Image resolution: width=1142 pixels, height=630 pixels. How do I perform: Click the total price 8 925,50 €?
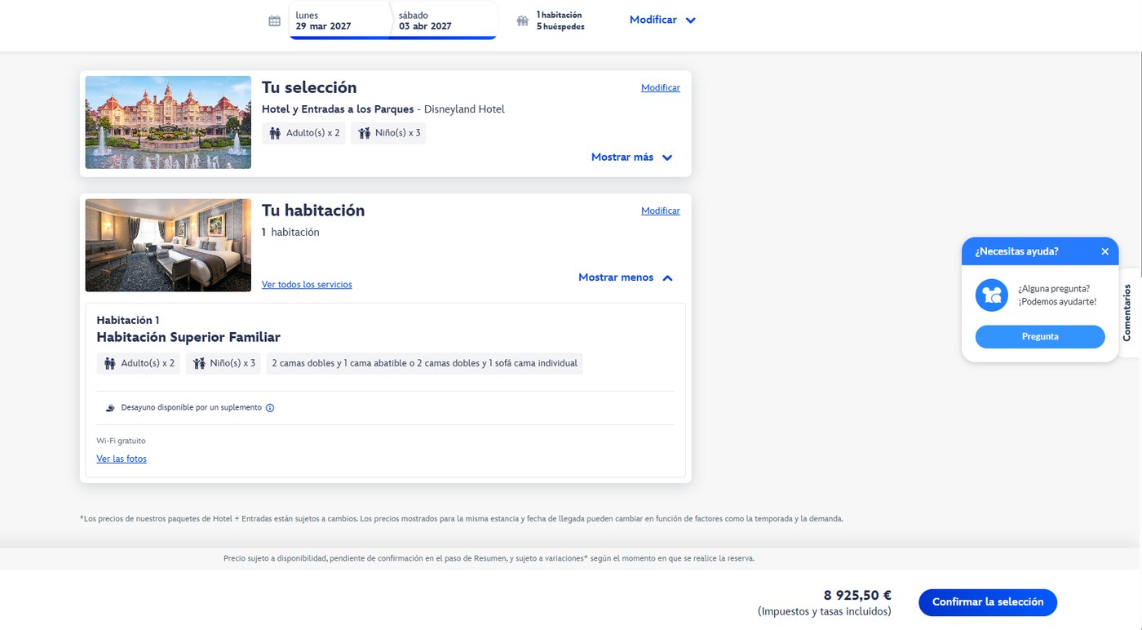[x=856, y=596]
